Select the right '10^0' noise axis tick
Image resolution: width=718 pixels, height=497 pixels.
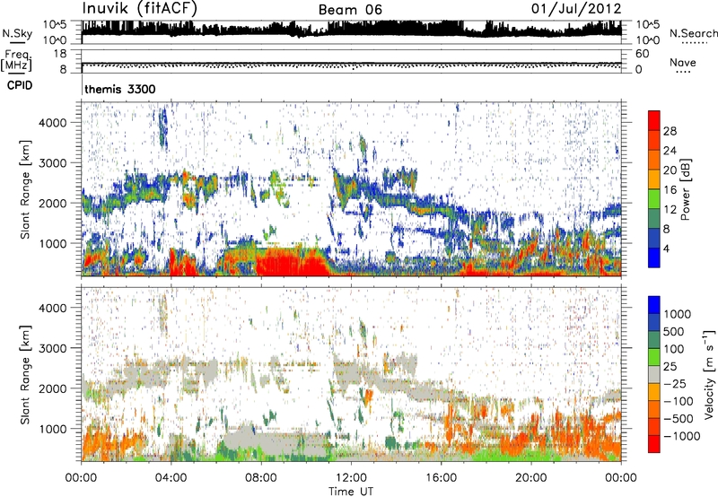point(647,40)
